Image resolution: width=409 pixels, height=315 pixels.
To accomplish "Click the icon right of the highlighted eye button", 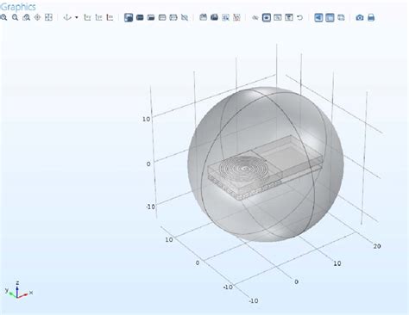I will pyautogui.click(x=278, y=17).
